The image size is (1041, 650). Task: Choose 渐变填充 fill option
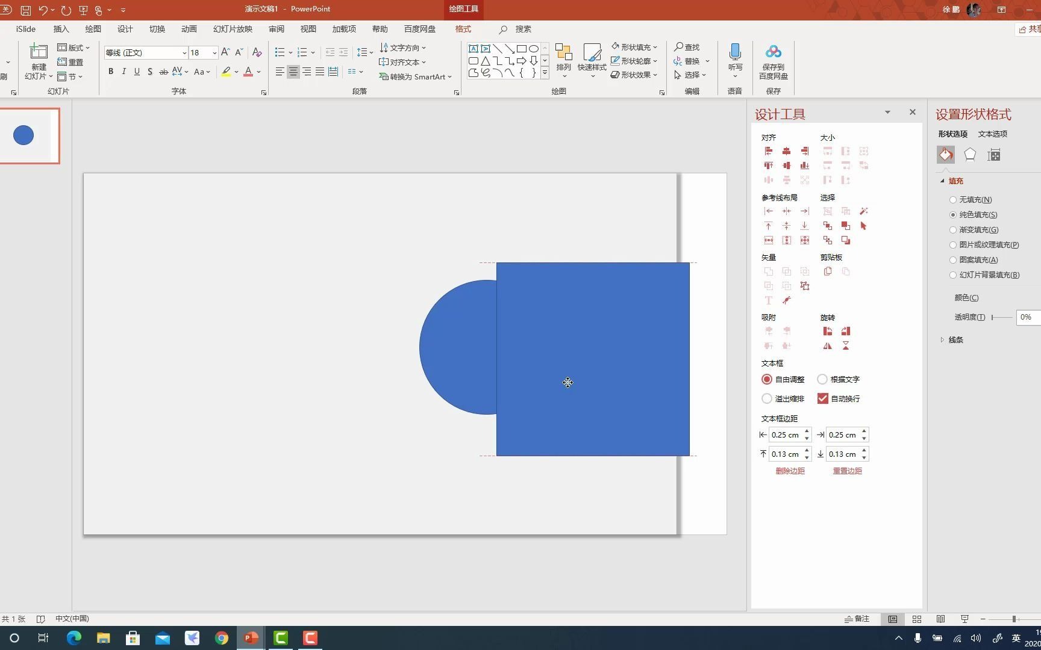[x=952, y=229]
